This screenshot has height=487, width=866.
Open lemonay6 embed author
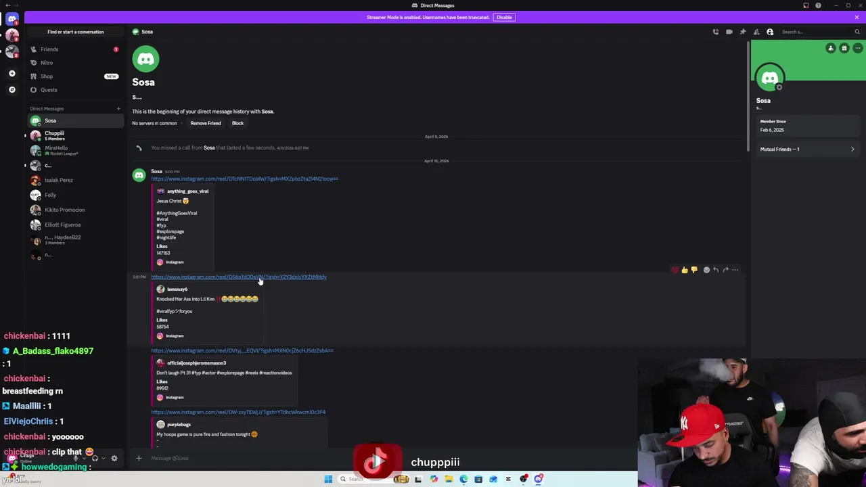coord(177,289)
